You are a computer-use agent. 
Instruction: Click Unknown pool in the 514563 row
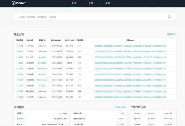point(42,46)
